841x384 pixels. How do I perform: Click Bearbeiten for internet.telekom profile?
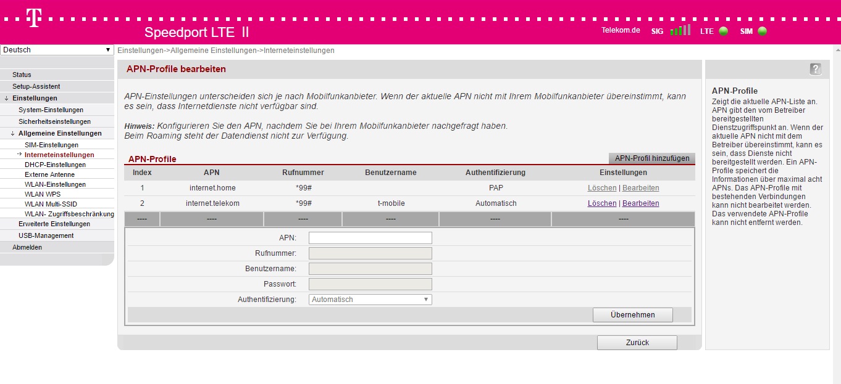pyautogui.click(x=641, y=203)
